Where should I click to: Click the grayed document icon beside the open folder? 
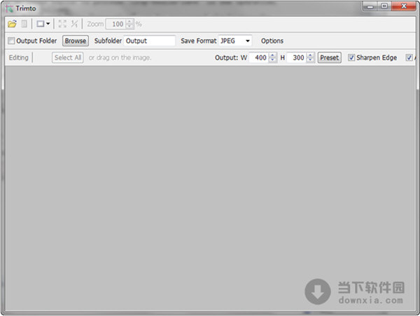24,24
